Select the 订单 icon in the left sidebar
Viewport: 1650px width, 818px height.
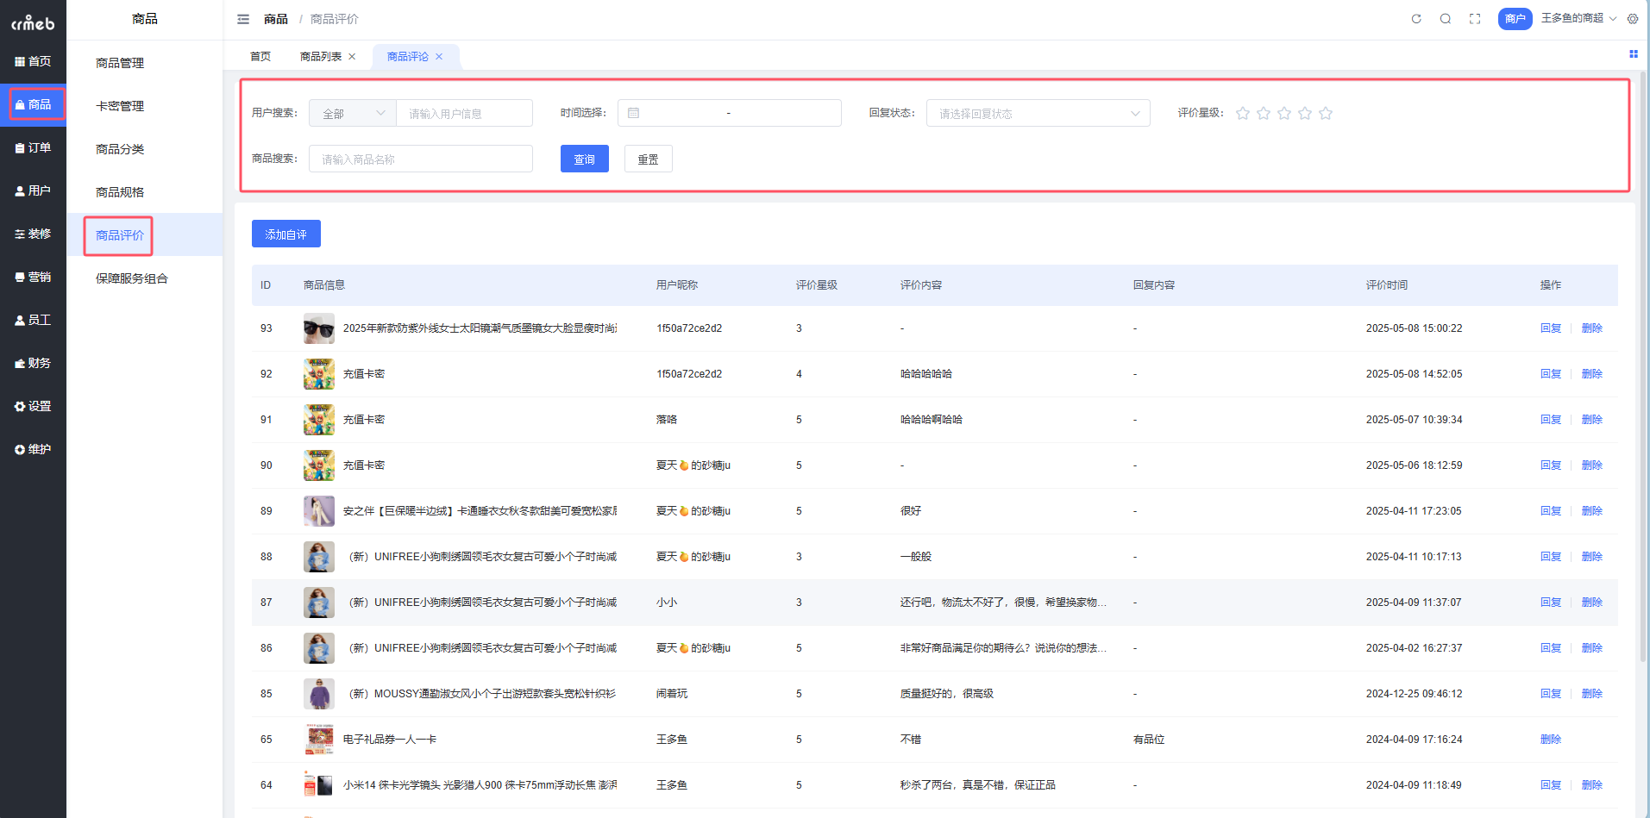pyautogui.click(x=34, y=147)
